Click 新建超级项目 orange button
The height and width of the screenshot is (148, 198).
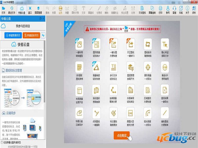tap(31, 36)
